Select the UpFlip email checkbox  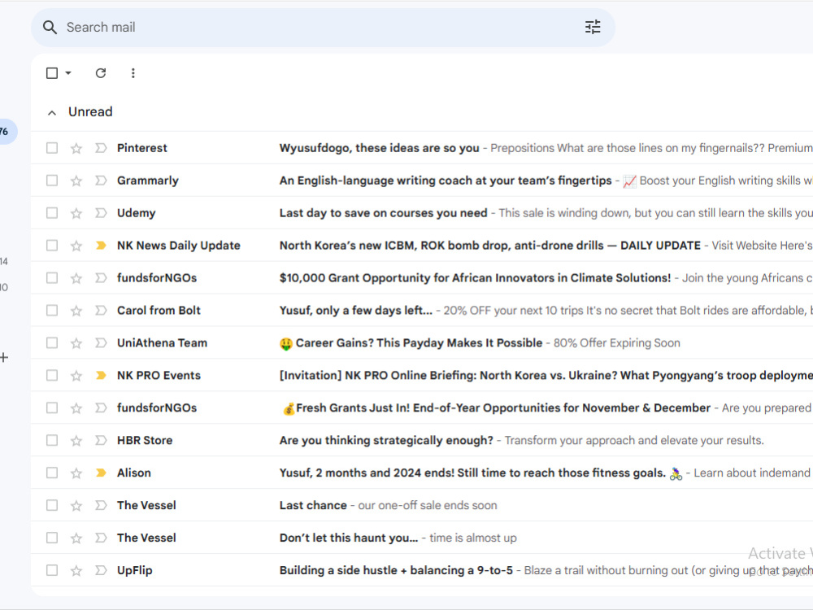[52, 570]
